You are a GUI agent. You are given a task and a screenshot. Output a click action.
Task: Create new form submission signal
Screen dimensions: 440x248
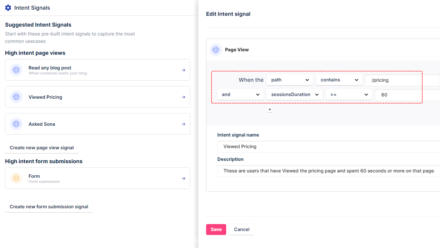pos(49,207)
